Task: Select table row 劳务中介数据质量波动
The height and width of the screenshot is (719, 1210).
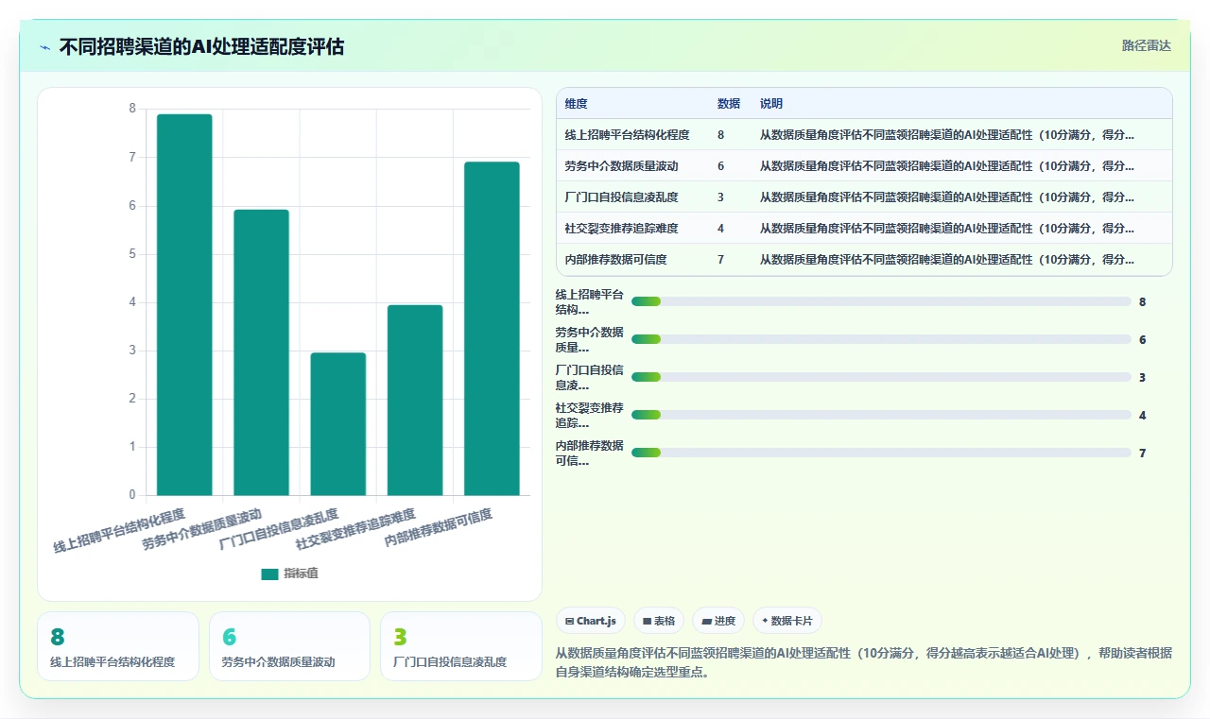Action: coord(864,166)
